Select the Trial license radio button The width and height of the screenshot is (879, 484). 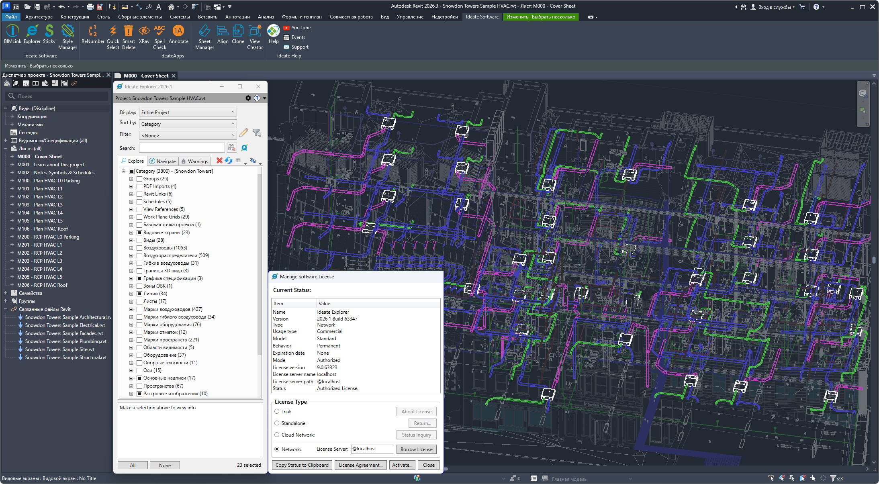[277, 411]
